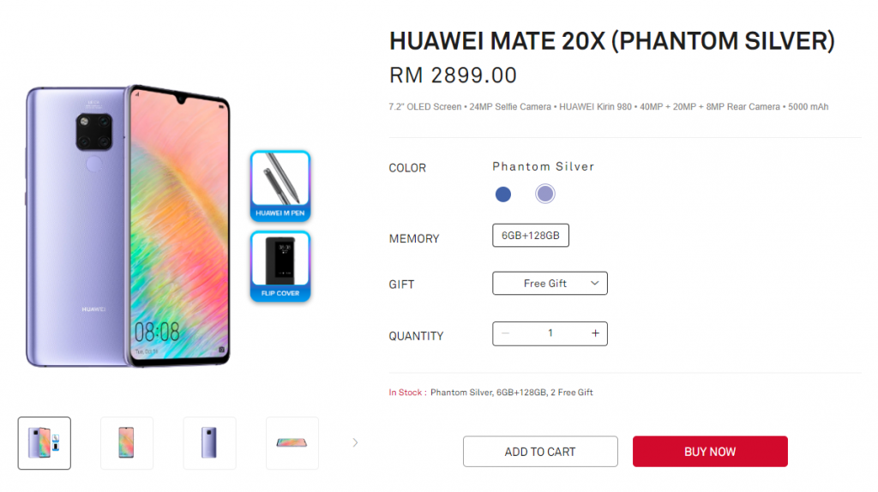The image size is (878, 492).
Task: Click the FLIP COVER gift icon
Action: pyautogui.click(x=280, y=266)
